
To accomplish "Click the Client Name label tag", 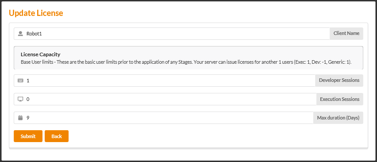I will [x=346, y=34].
